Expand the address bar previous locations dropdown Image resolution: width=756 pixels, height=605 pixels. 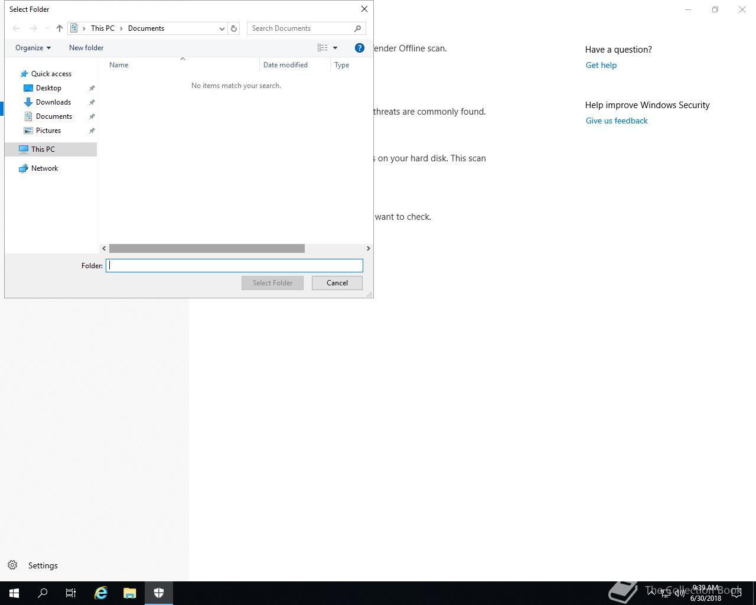click(222, 28)
